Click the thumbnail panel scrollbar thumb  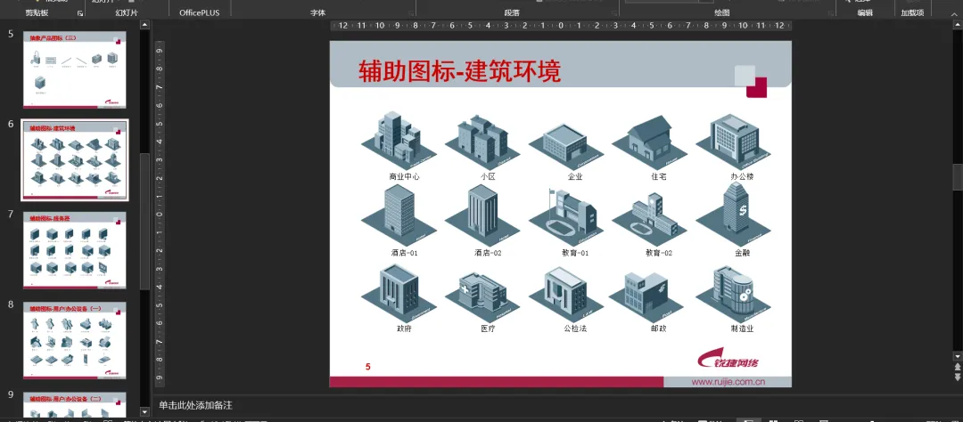[145, 221]
